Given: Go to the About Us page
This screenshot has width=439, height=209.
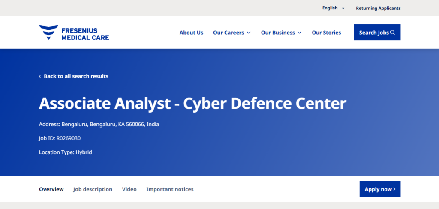Looking at the screenshot, I should (x=192, y=33).
